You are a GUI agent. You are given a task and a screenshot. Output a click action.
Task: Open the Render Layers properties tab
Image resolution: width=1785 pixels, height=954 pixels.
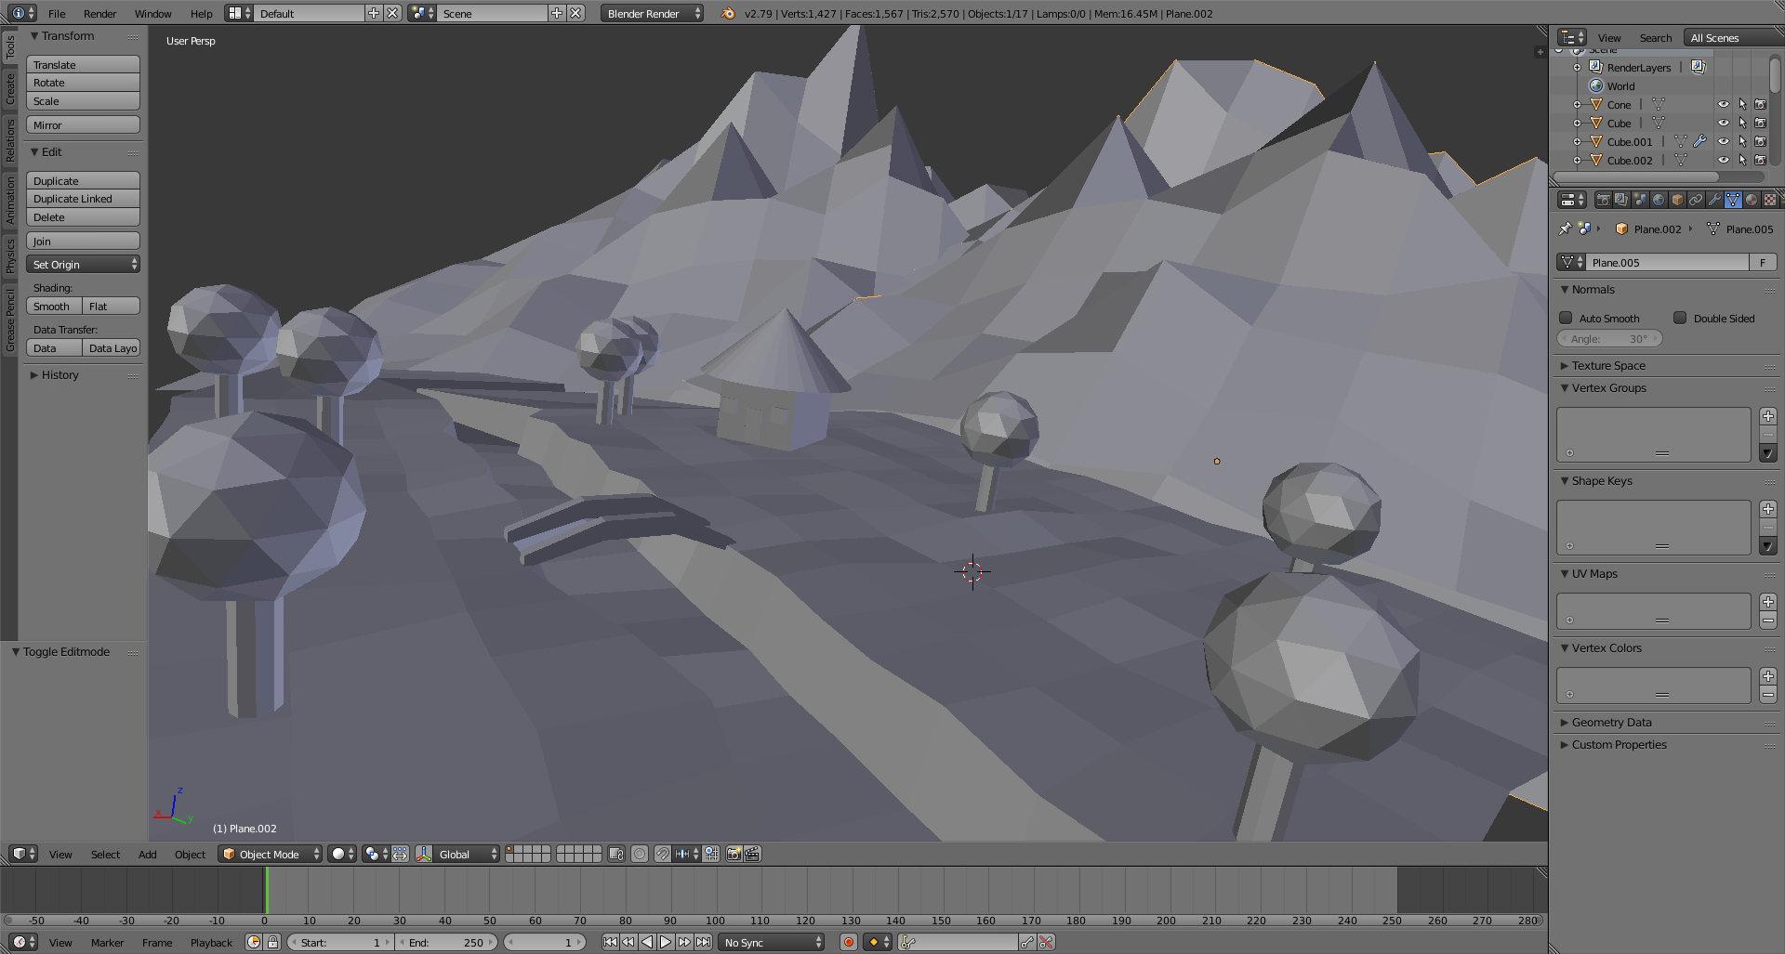tap(1621, 200)
